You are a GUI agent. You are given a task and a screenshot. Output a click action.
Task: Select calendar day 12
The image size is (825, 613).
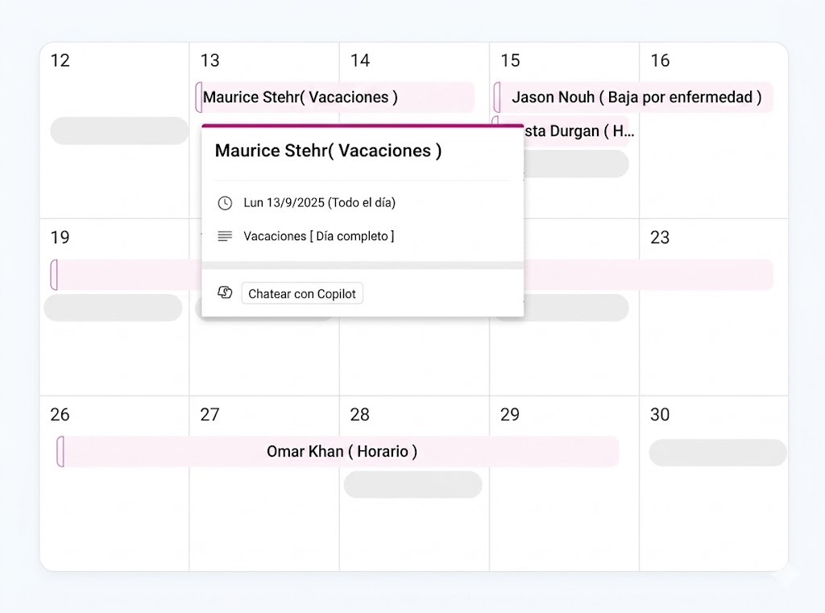(60, 60)
